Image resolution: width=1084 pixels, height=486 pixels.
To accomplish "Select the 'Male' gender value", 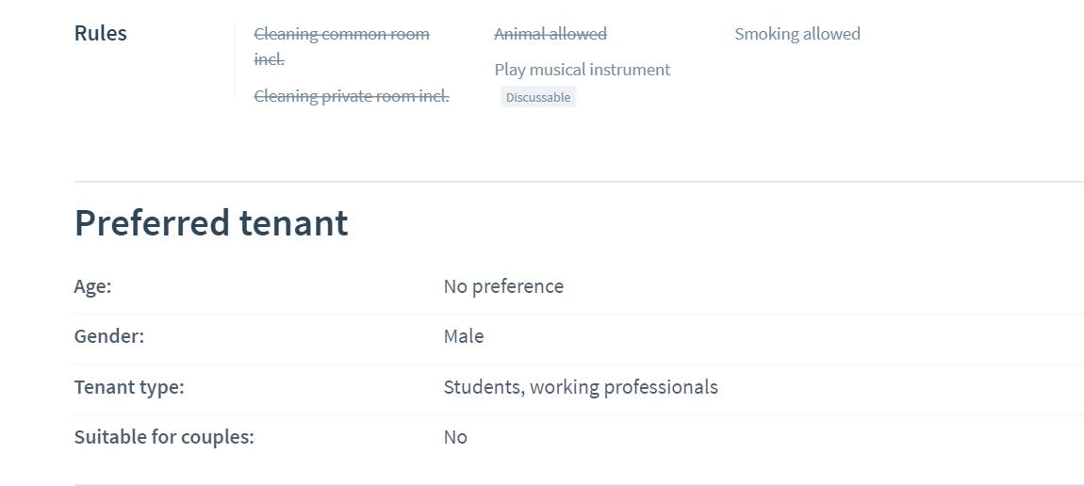I will pos(464,336).
